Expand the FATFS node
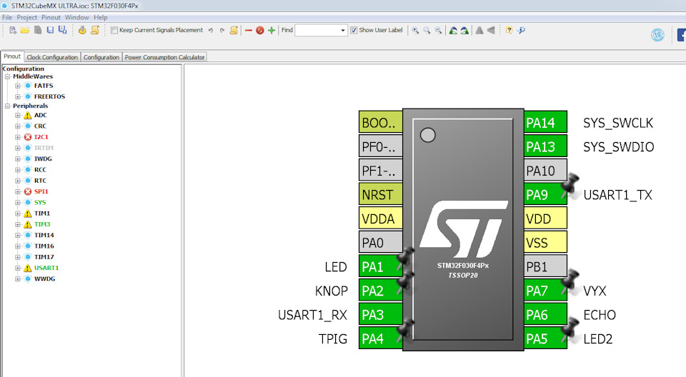Viewport: 686px width, 377px height. click(x=17, y=86)
